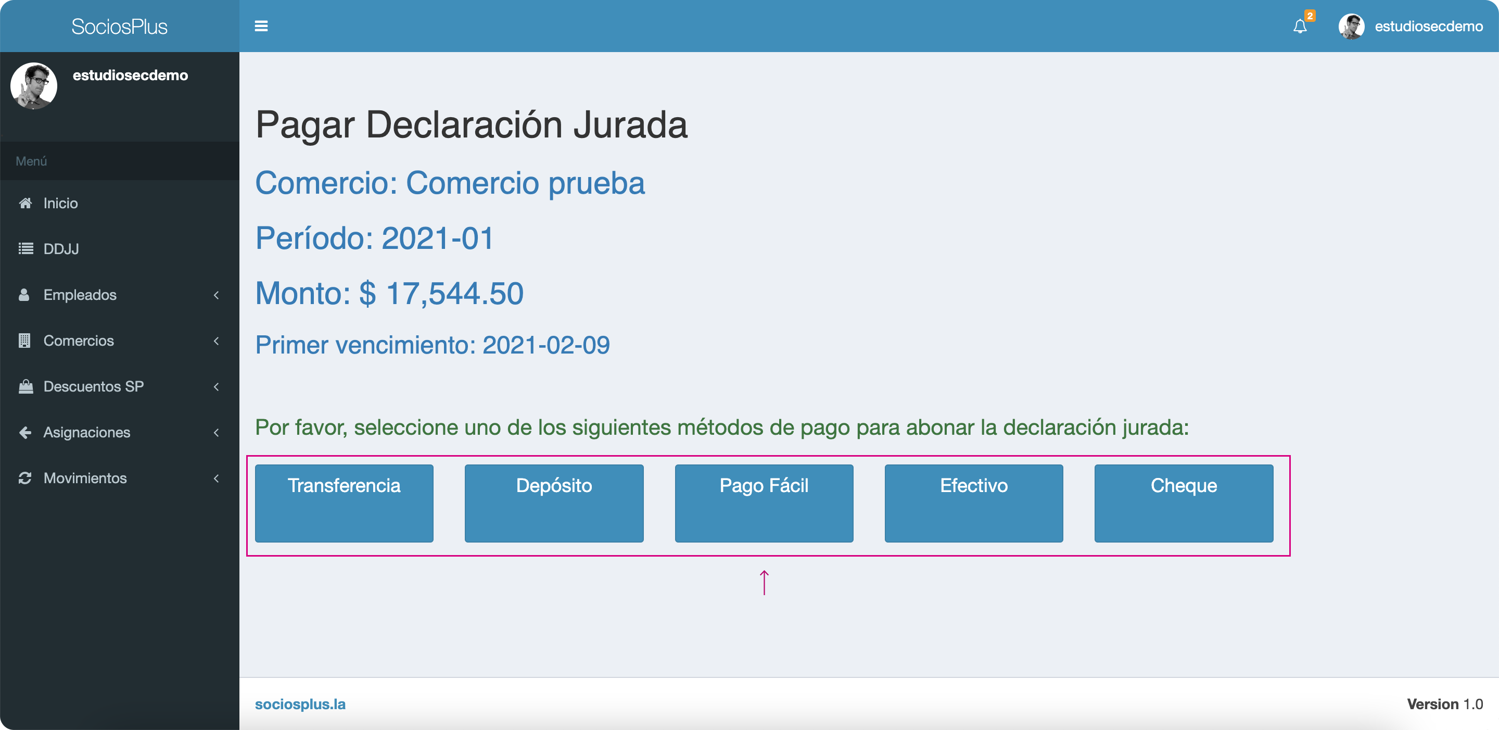The height and width of the screenshot is (730, 1499).
Task: Click the Comercio: Comercio prueba heading
Action: coord(450,183)
